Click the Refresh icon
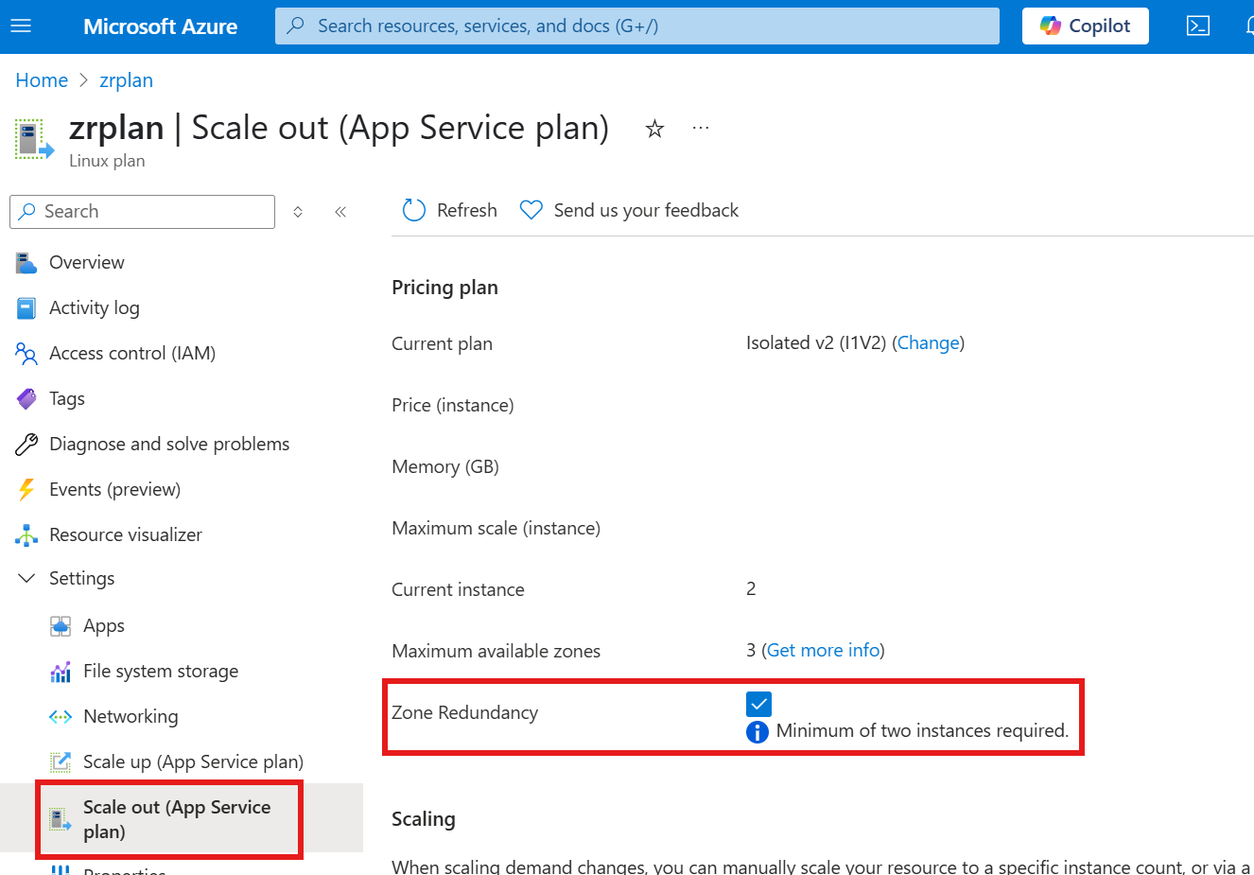This screenshot has width=1254, height=875. (x=414, y=210)
